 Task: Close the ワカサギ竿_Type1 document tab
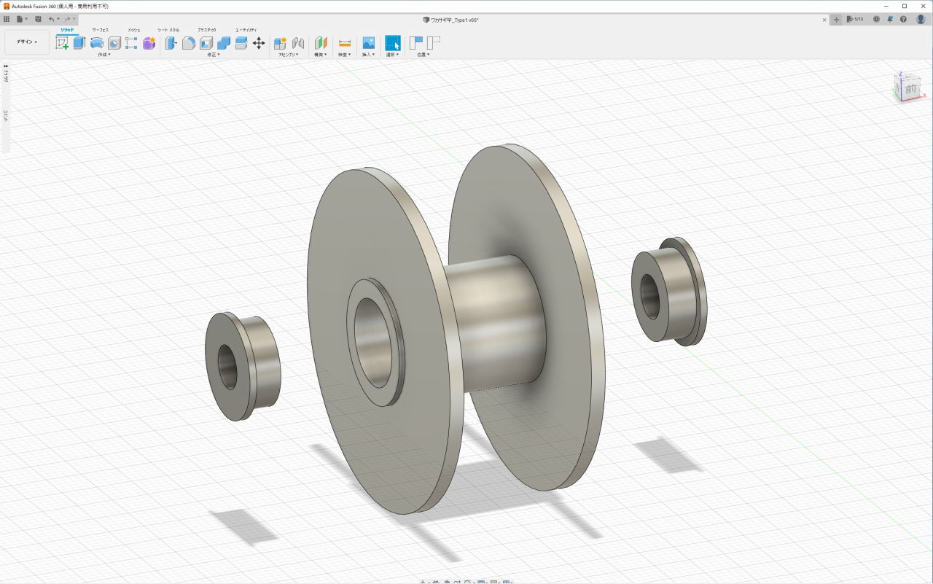[x=824, y=20]
